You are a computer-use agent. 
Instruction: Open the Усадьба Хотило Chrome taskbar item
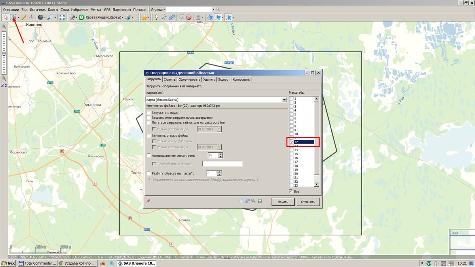(x=77, y=263)
